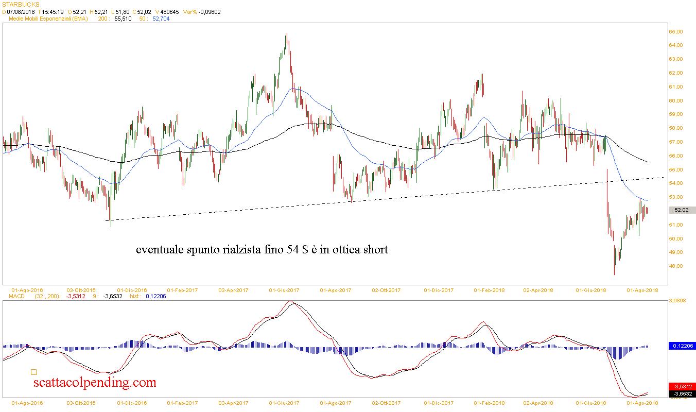Select the STARBUCKS chart title

click(x=21, y=4)
